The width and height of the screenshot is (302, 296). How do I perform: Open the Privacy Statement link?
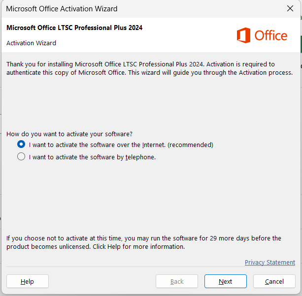(x=270, y=263)
